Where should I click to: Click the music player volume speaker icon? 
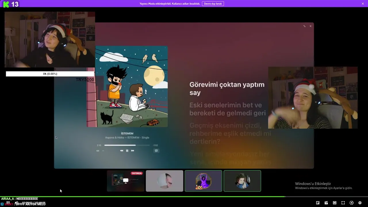[98, 151]
